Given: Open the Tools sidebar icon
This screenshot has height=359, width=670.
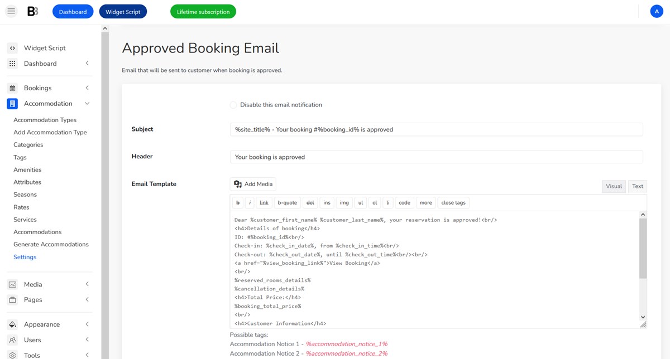Looking at the screenshot, I should [x=12, y=355].
